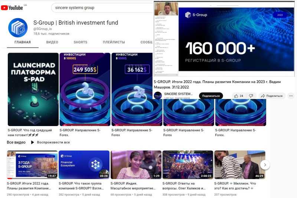Click the search field with sincere systems group
Screen dimensions: 297x198
pyautogui.click(x=102, y=8)
